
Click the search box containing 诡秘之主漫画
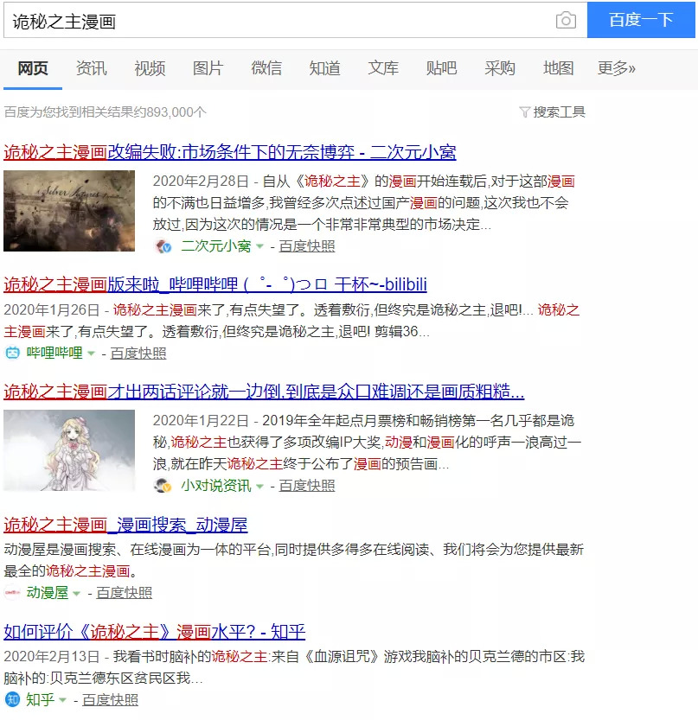pyautogui.click(x=277, y=21)
